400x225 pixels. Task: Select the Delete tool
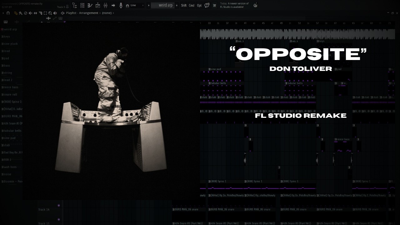coord(26,13)
